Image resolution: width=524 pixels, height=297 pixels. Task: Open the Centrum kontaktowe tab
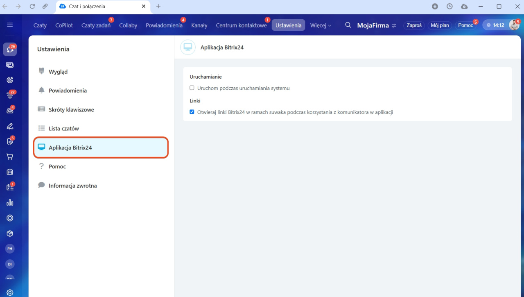coord(241,25)
